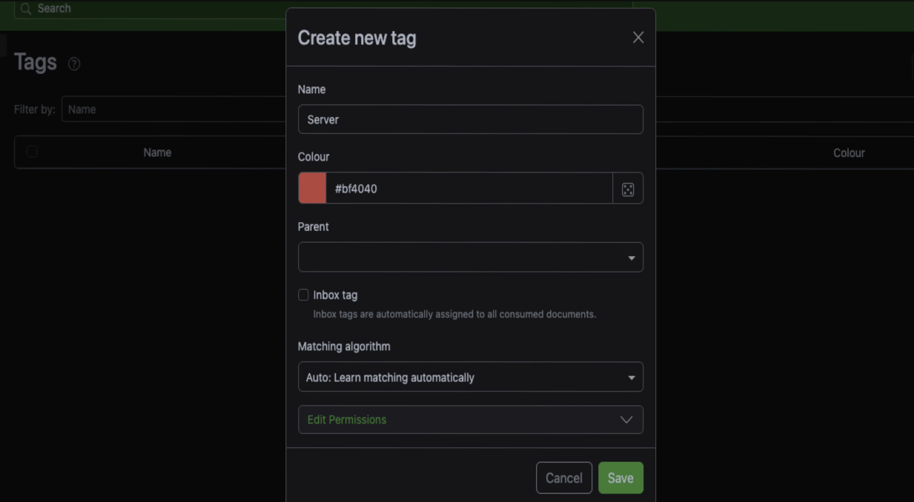This screenshot has height=502, width=914.
Task: Sort by the Name column header
Action: 157,153
